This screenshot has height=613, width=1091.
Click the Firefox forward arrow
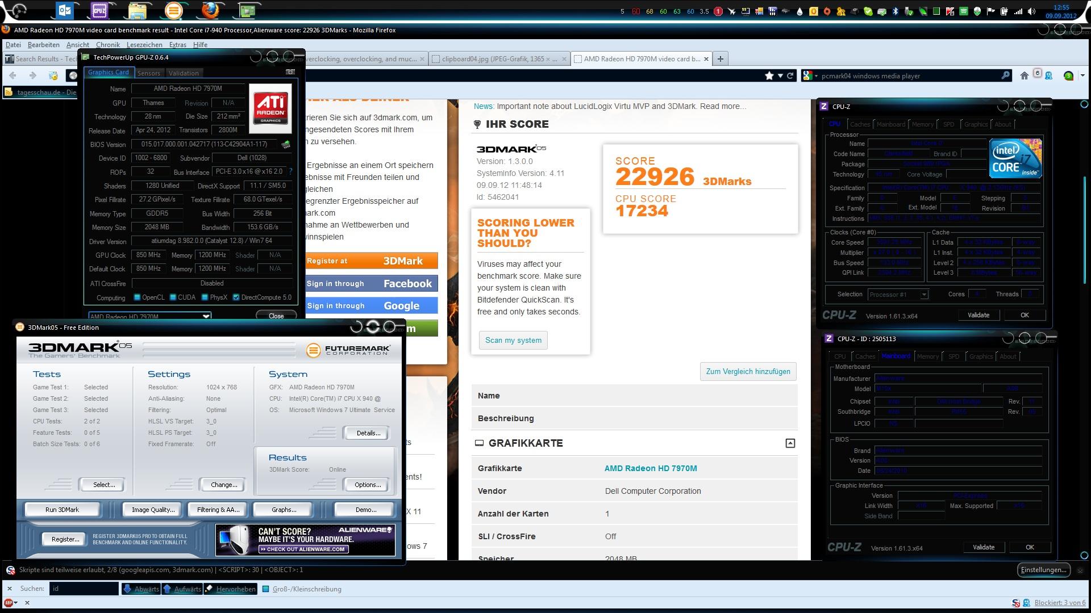pyautogui.click(x=32, y=75)
